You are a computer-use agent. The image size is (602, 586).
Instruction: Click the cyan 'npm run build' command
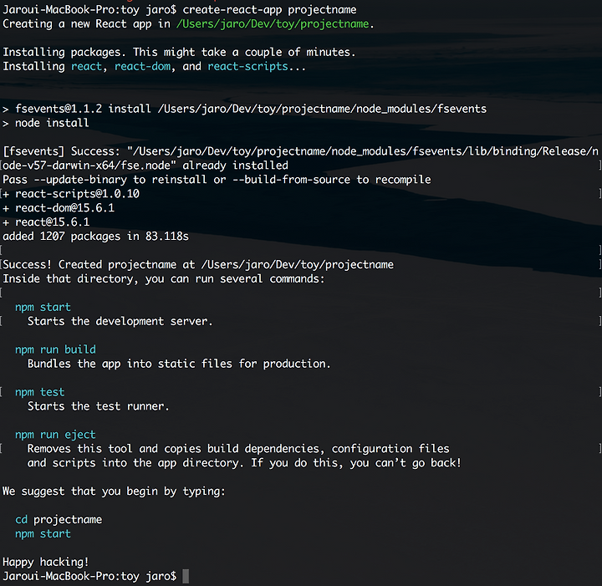[56, 349]
